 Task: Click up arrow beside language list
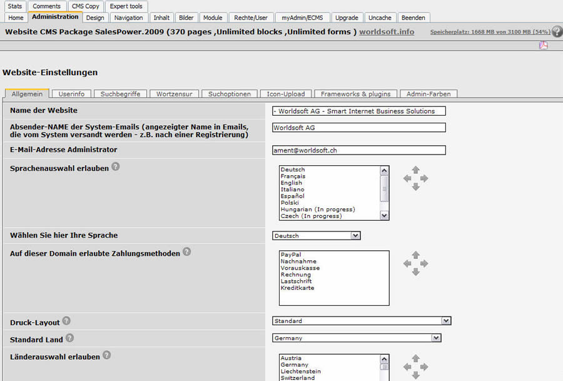(415, 170)
